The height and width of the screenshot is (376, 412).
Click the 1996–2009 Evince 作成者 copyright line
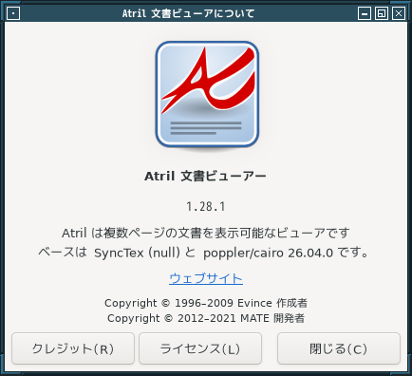click(206, 303)
